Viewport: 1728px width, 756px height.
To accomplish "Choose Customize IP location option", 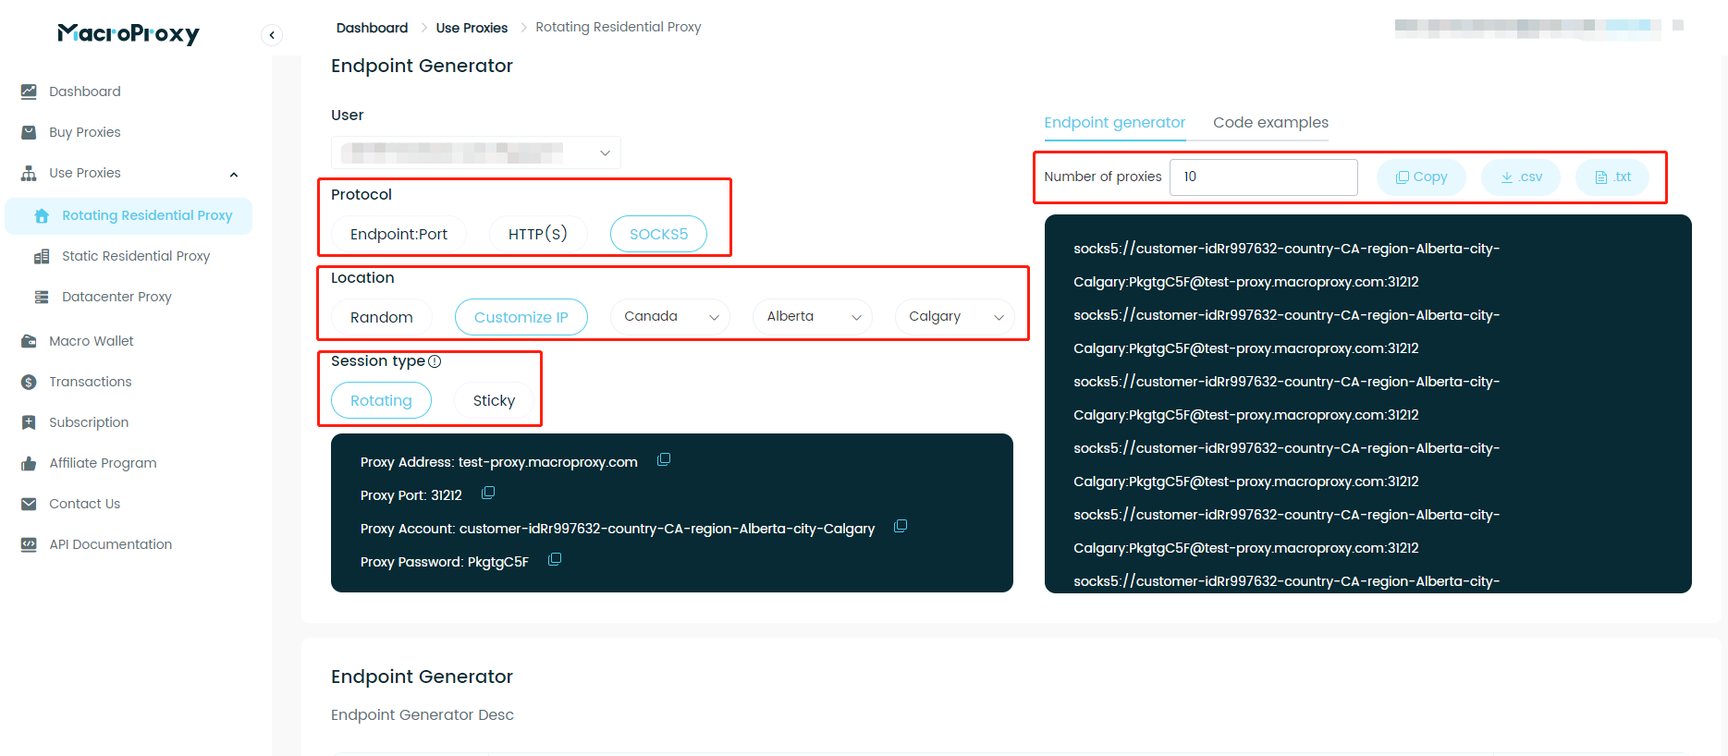I will (x=521, y=317).
